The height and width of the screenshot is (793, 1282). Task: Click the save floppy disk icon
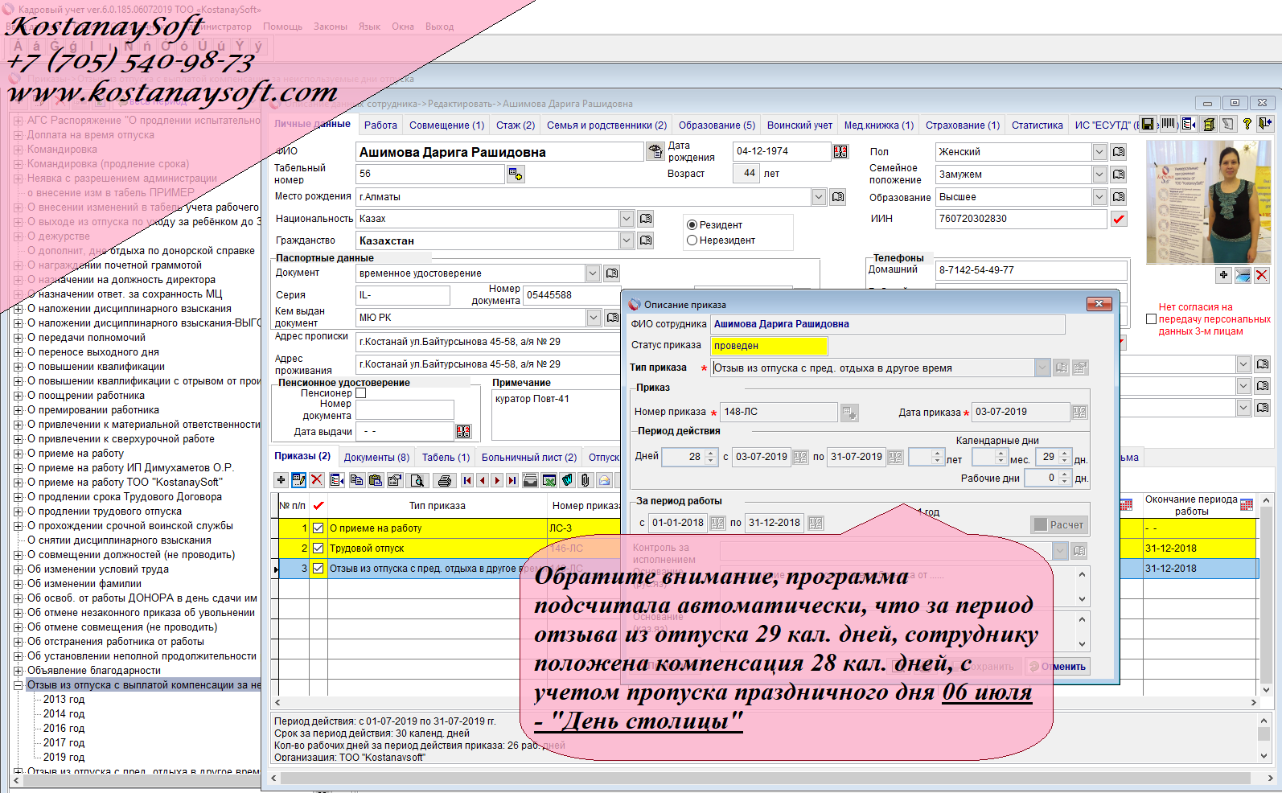click(1148, 124)
